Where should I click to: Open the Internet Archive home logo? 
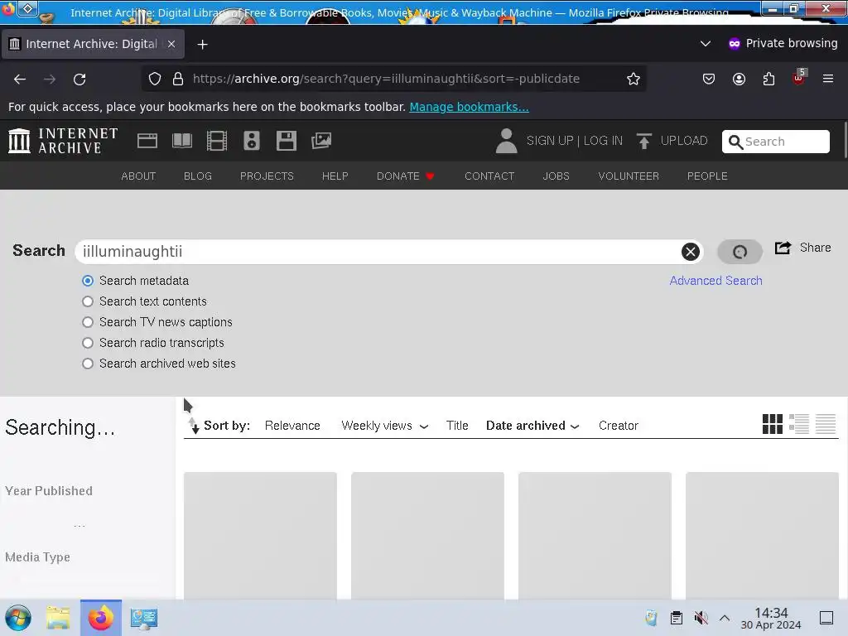click(63, 141)
